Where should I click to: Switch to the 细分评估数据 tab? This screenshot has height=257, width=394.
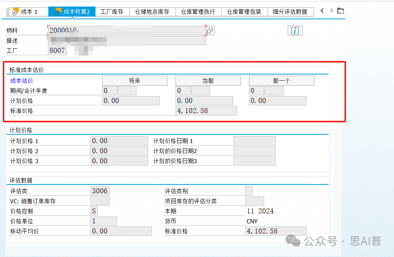point(290,12)
